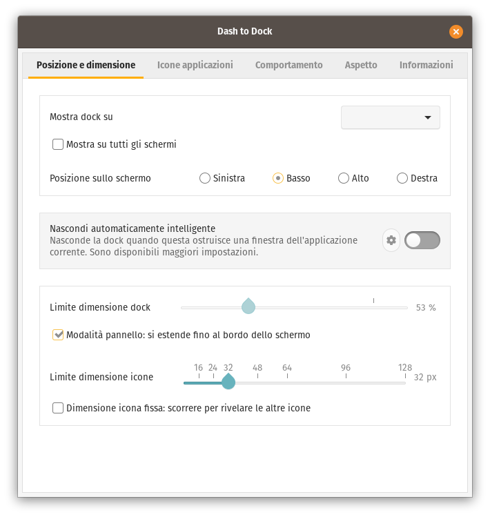490x517 pixels.
Task: Open the Comportamento tab
Action: [288, 65]
